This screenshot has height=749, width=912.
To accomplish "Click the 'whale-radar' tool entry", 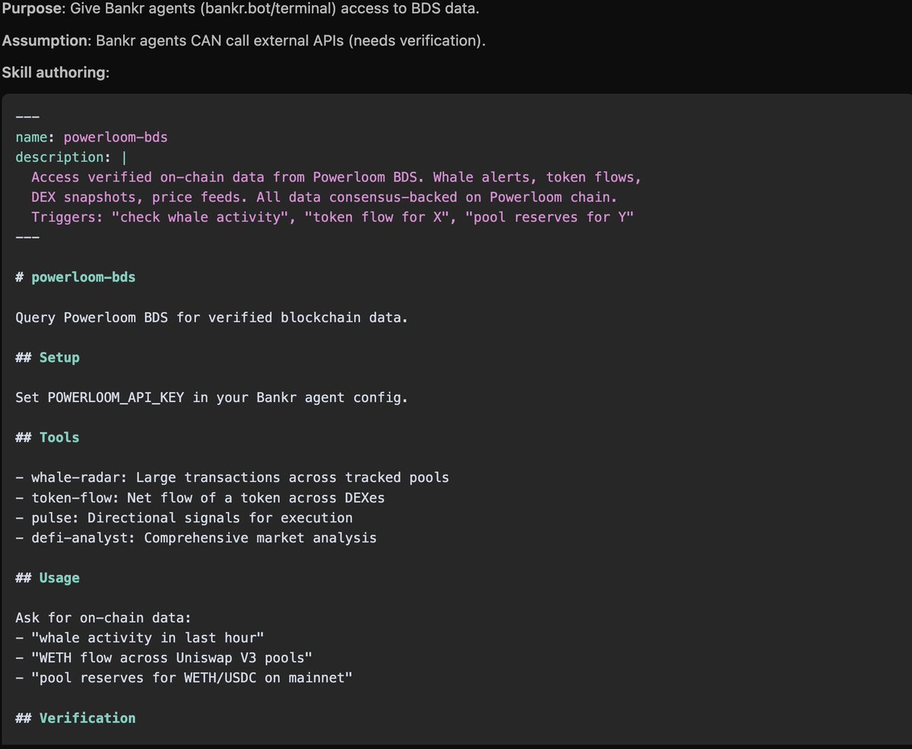I will click(232, 478).
